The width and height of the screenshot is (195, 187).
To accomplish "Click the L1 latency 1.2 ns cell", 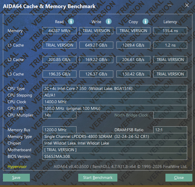I will [x=170, y=45].
